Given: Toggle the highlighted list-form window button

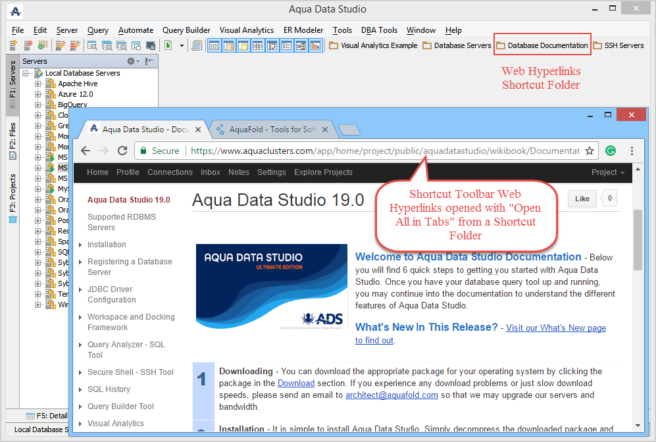Looking at the screenshot, I should point(287,45).
